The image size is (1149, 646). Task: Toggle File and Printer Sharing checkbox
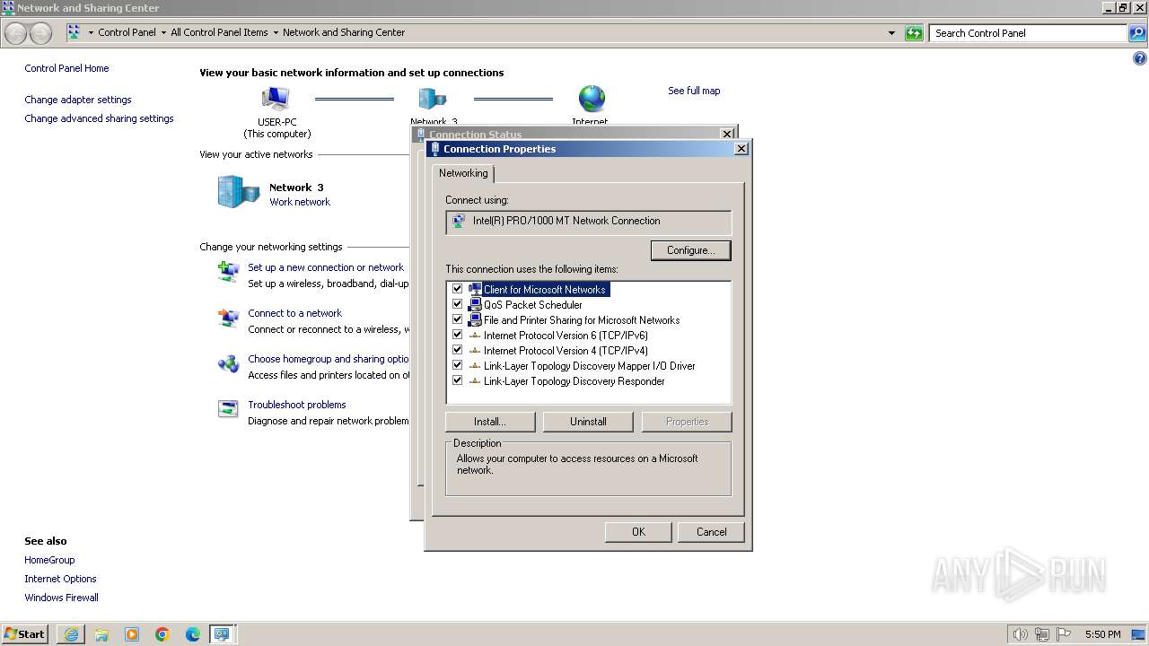pyautogui.click(x=457, y=319)
